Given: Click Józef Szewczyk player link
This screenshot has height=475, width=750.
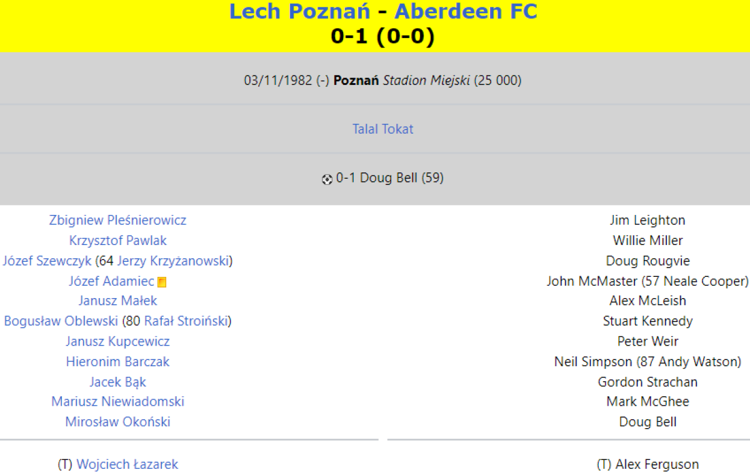Looking at the screenshot, I should tap(47, 261).
